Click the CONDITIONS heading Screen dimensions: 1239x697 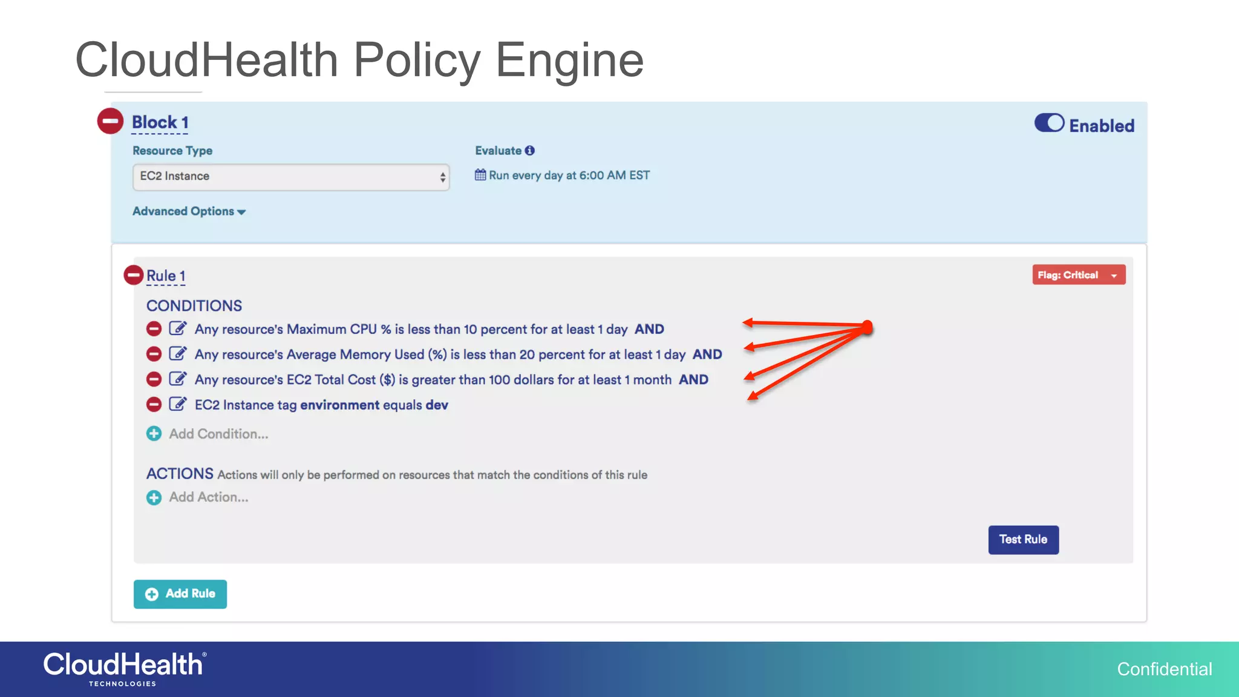pyautogui.click(x=194, y=306)
